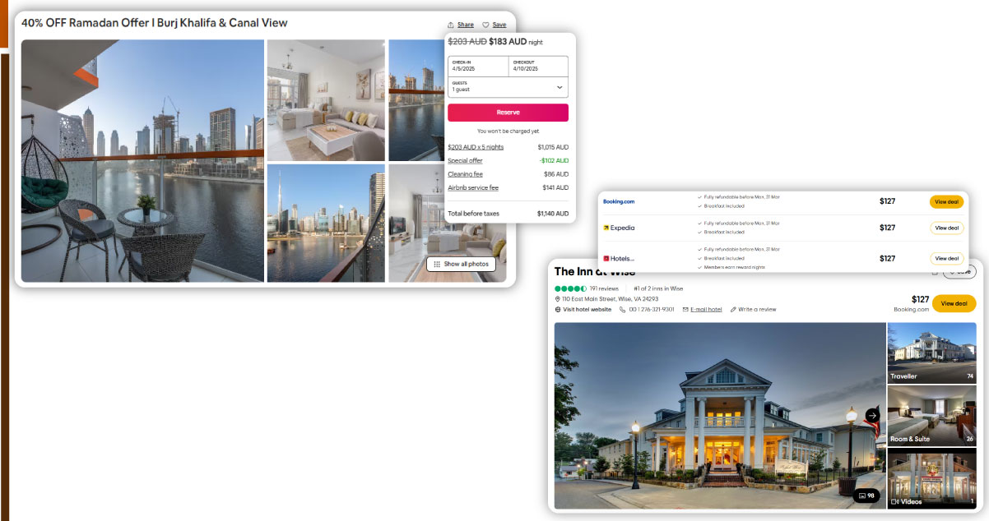Click the phone icon beside the hotel number

[621, 309]
